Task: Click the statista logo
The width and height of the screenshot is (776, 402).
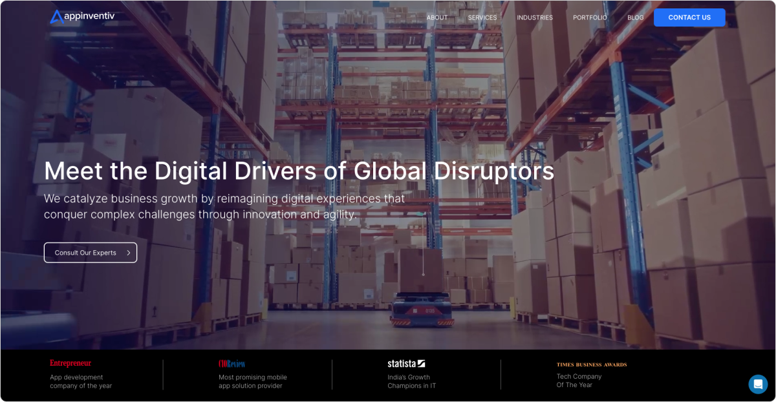Action: 406,364
